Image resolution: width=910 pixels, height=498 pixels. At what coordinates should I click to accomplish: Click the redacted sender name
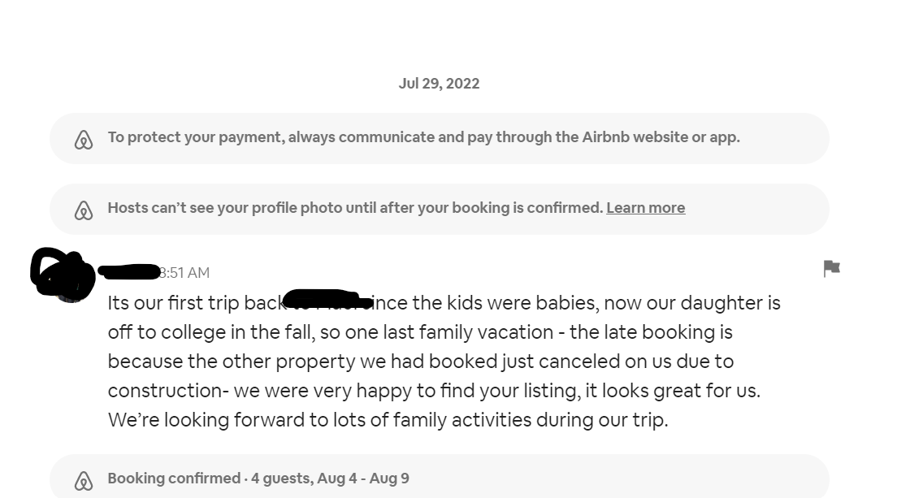[x=128, y=272]
